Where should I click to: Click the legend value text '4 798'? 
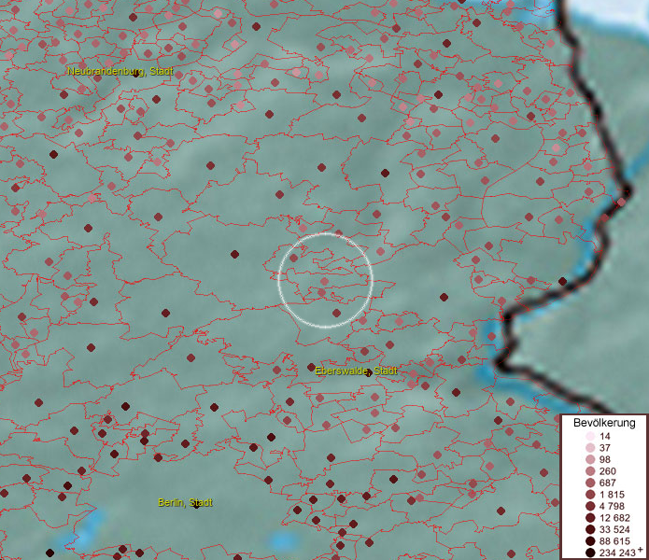pyautogui.click(x=612, y=506)
